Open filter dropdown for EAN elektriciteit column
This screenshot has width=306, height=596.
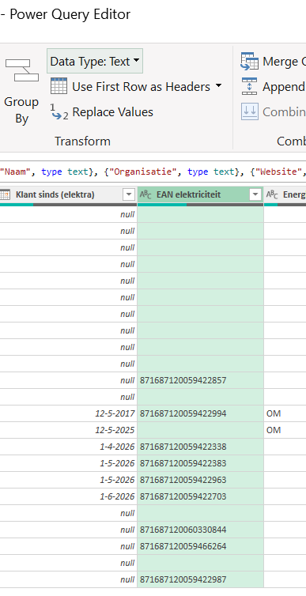(x=255, y=195)
